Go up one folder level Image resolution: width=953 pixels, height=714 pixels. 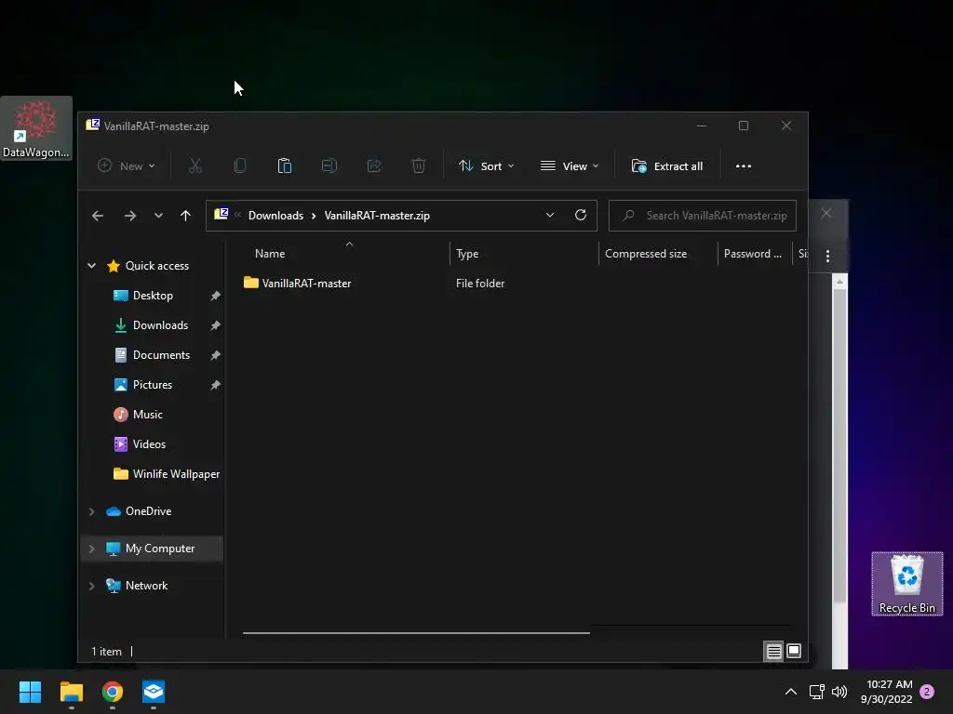185,216
